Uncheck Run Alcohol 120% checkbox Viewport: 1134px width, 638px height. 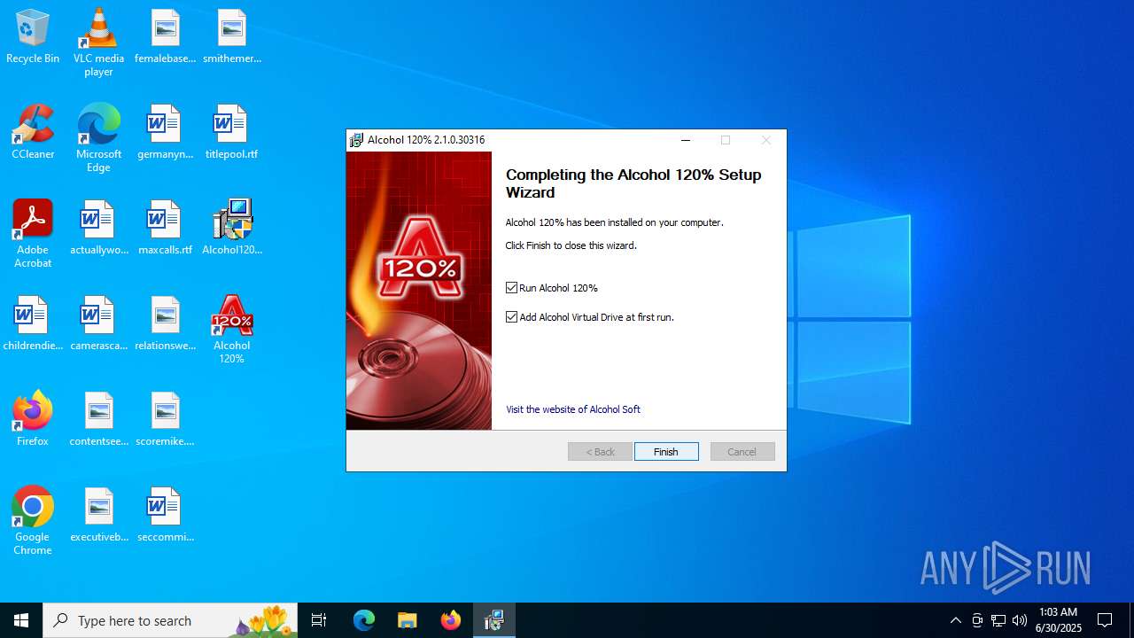511,288
